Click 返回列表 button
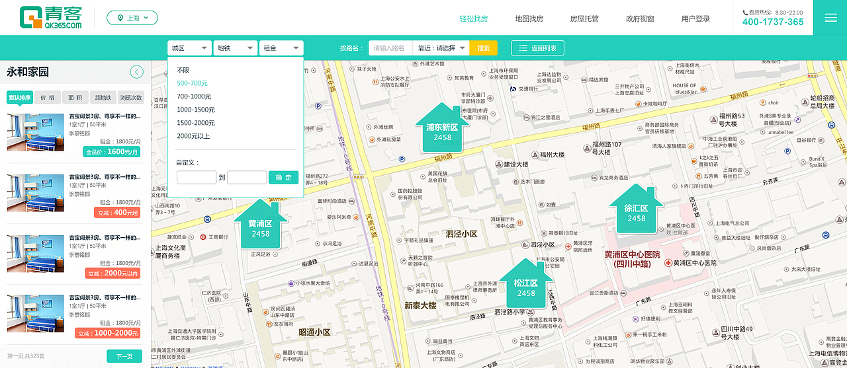This screenshot has width=847, height=368. (x=537, y=48)
